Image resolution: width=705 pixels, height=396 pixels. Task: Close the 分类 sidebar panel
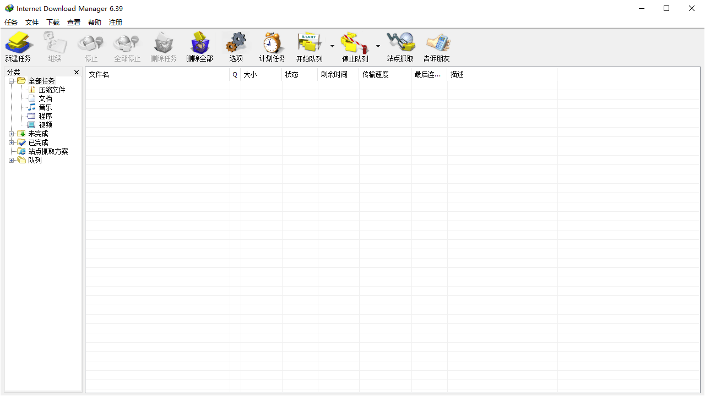click(77, 73)
